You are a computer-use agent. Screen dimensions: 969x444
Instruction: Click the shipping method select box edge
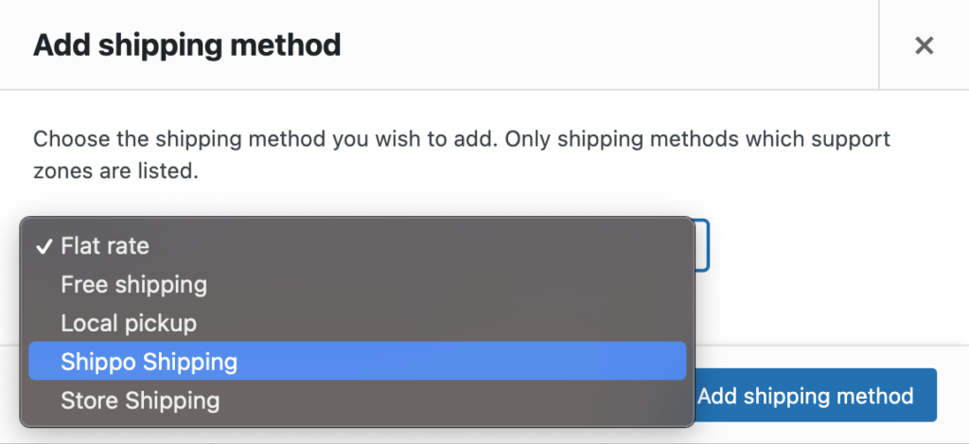click(x=702, y=246)
